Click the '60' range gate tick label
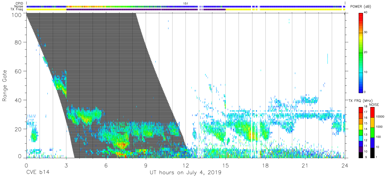388x179 pixels. [18, 71]
